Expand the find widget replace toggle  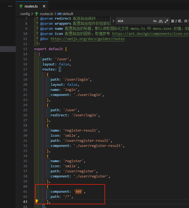[113, 21]
